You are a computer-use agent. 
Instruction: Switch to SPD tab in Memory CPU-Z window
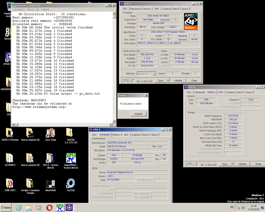pos(221,92)
